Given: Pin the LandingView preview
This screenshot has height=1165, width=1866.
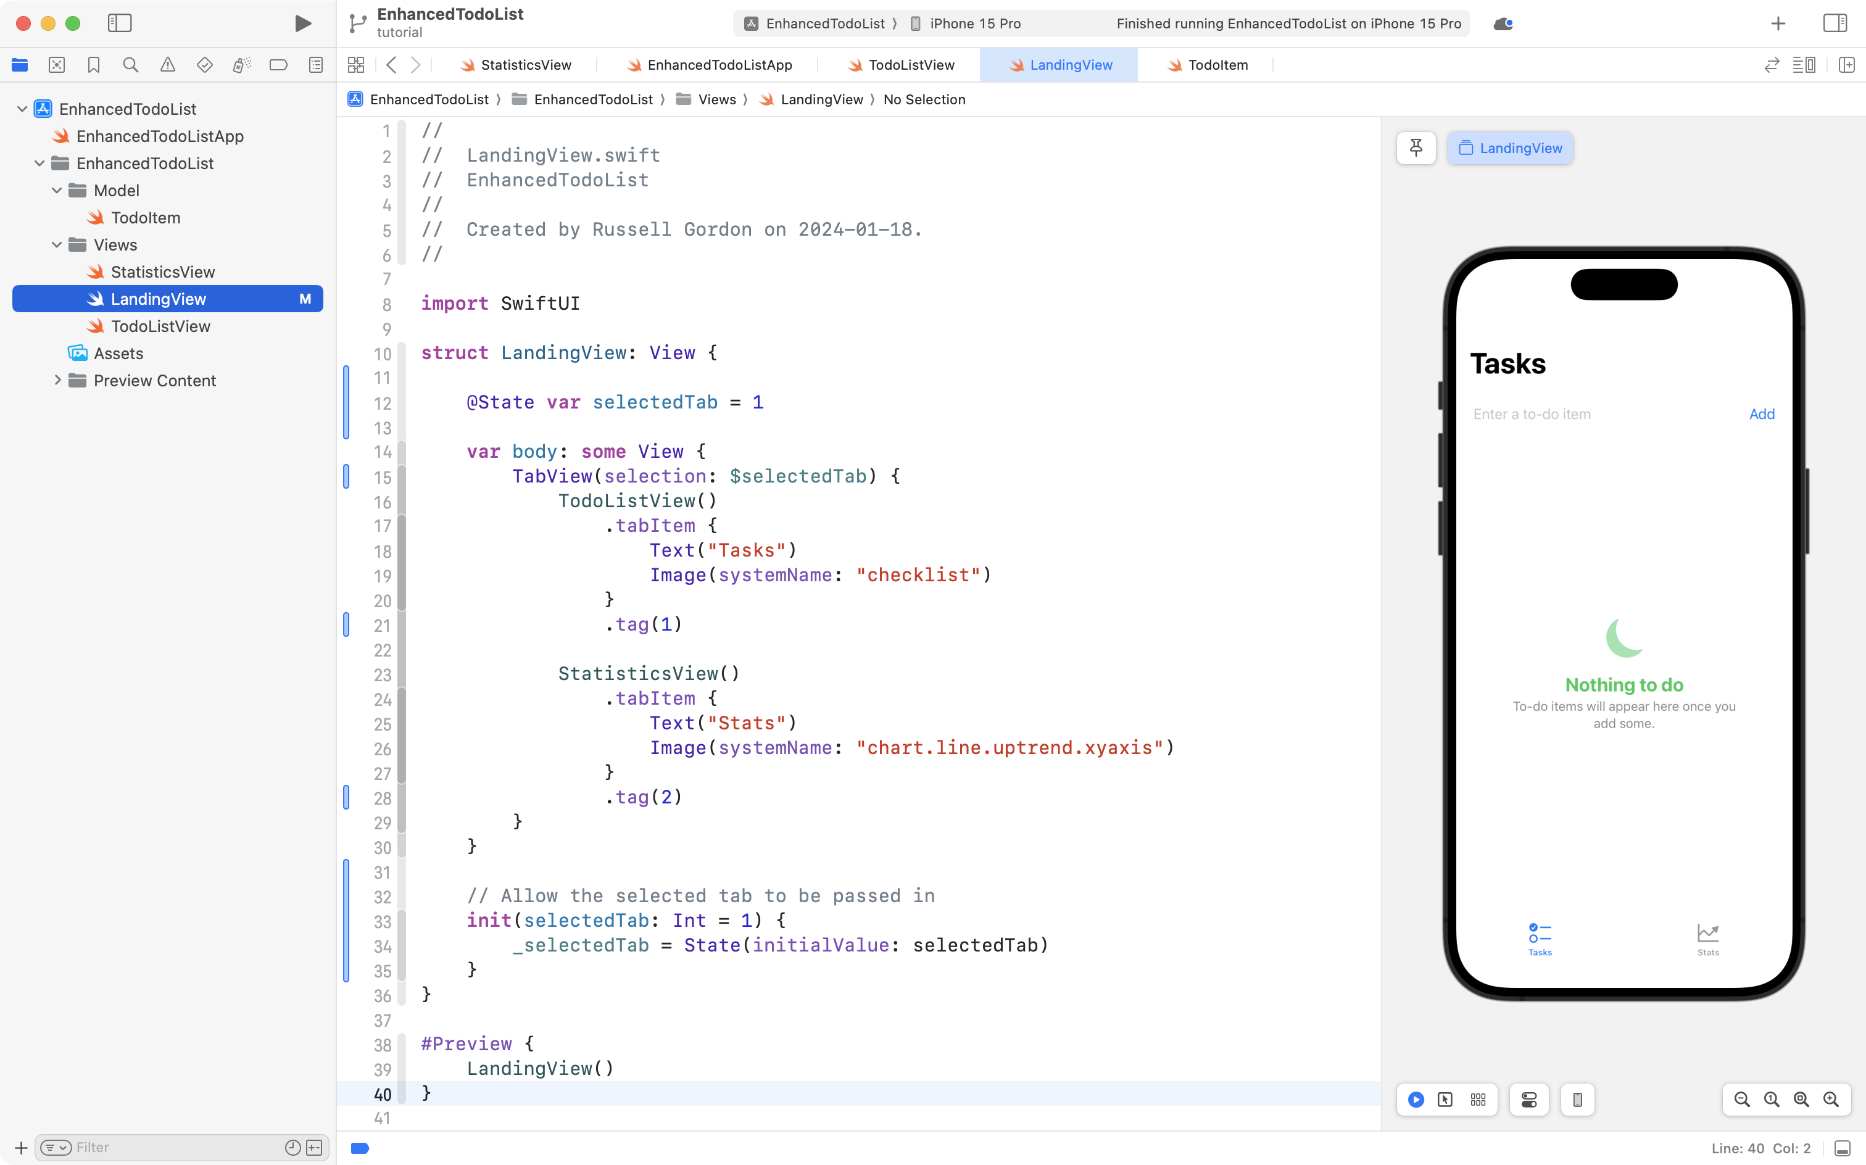Looking at the screenshot, I should pyautogui.click(x=1416, y=148).
